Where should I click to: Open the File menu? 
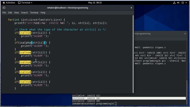4,12
